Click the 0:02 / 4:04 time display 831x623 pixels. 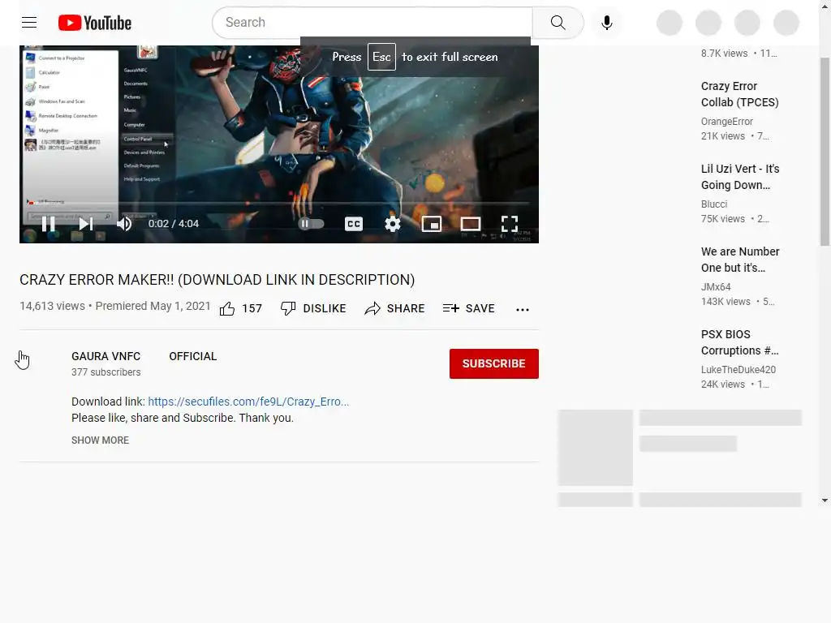coord(174,224)
